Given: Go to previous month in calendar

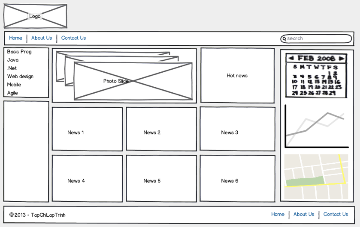Looking at the screenshot, I should pos(291,58).
